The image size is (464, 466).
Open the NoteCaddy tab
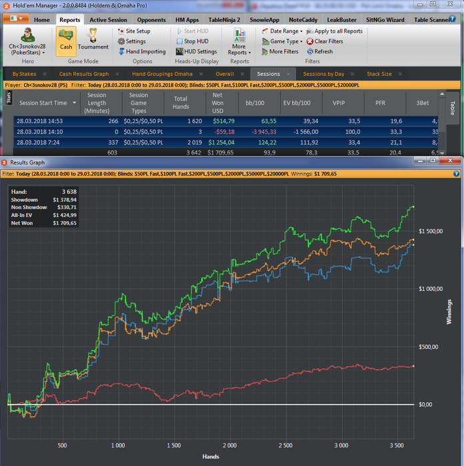coord(303,20)
